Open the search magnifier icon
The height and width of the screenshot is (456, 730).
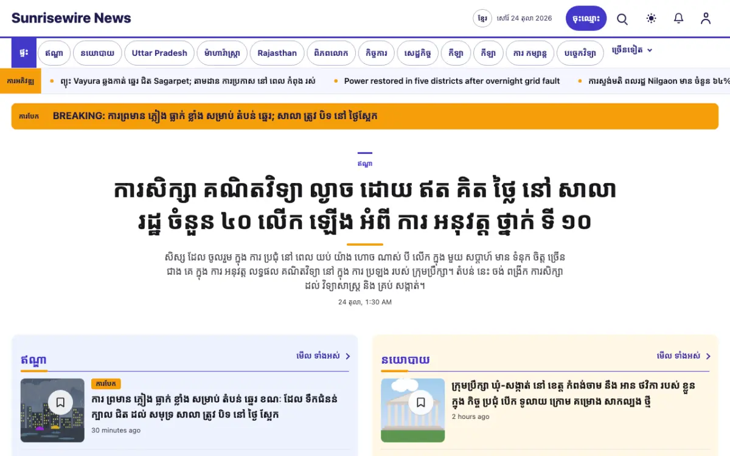(622, 18)
